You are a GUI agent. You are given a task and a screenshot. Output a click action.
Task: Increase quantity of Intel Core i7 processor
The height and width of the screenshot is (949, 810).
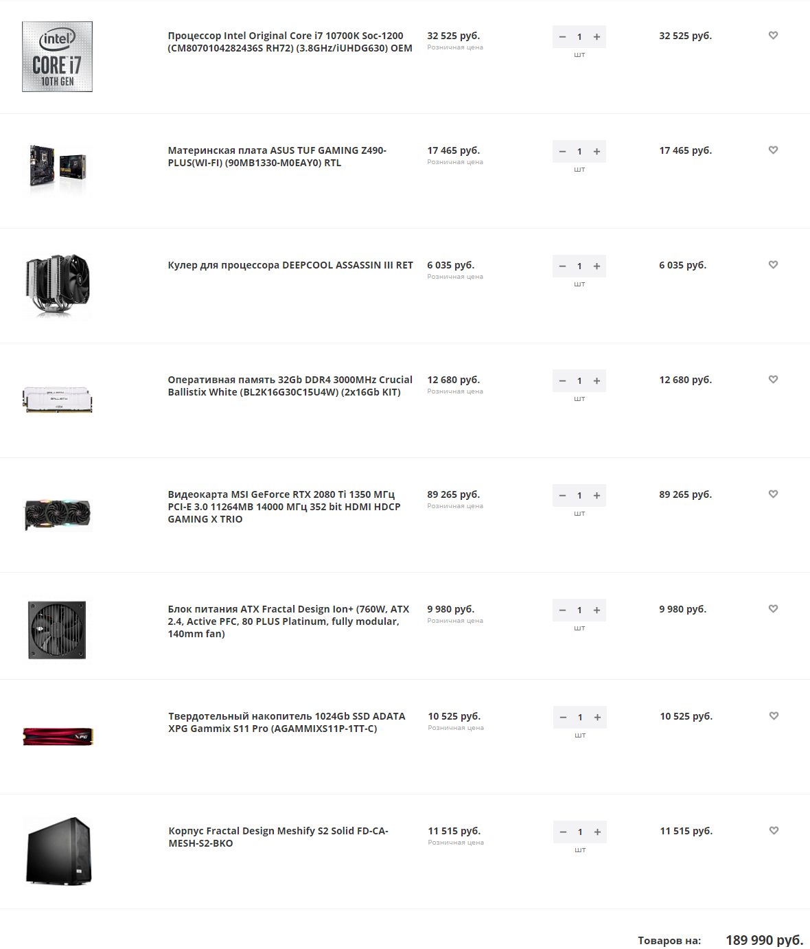click(x=597, y=37)
